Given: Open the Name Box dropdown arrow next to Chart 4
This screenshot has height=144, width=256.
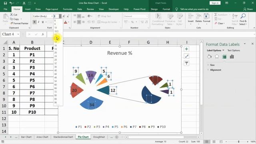Looking at the screenshot, I should click(18, 34).
